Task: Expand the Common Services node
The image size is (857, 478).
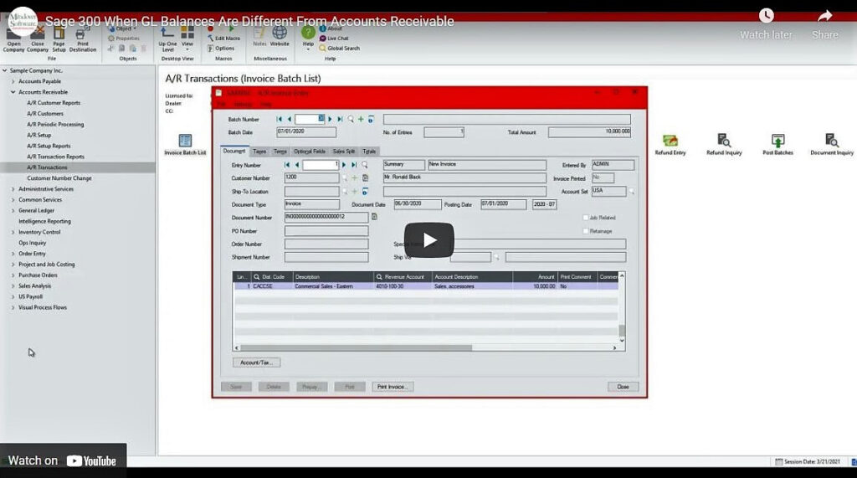Action: click(13, 199)
